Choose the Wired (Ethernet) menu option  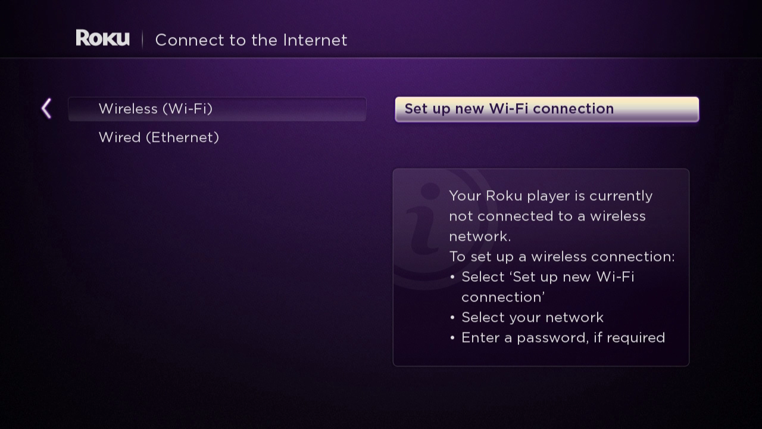pyautogui.click(x=158, y=138)
